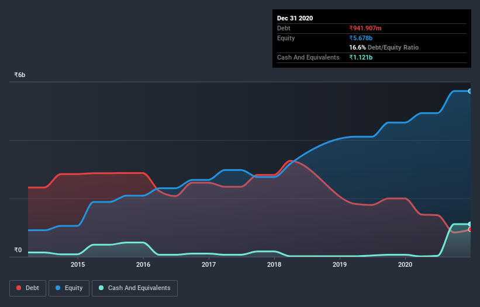Select the 2018 x-axis label
The image size is (480, 307).
pyautogui.click(x=274, y=264)
